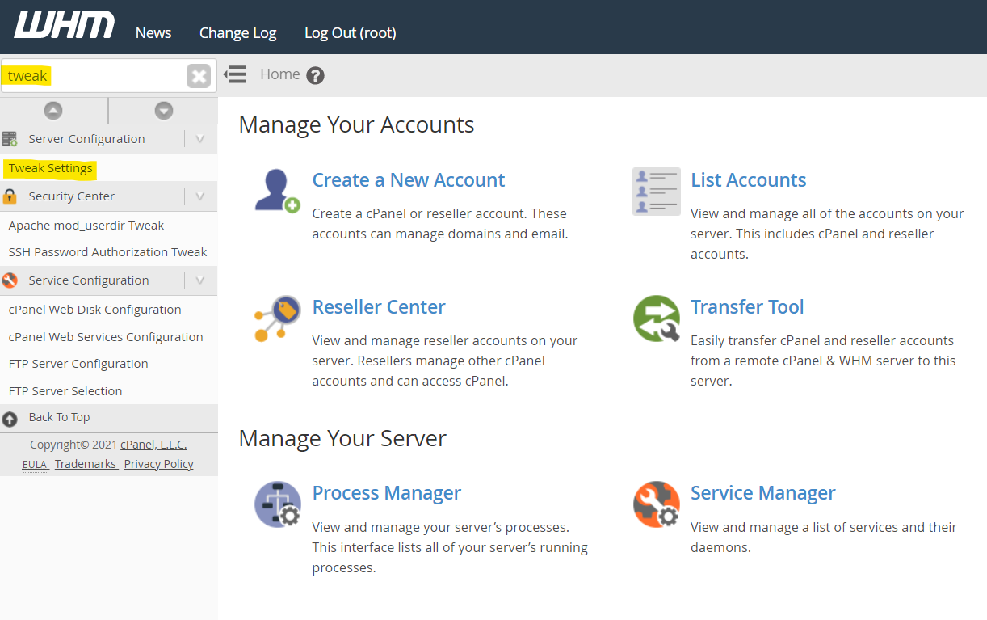Click the Server Configuration heading
The width and height of the screenshot is (987, 620).
click(x=86, y=139)
